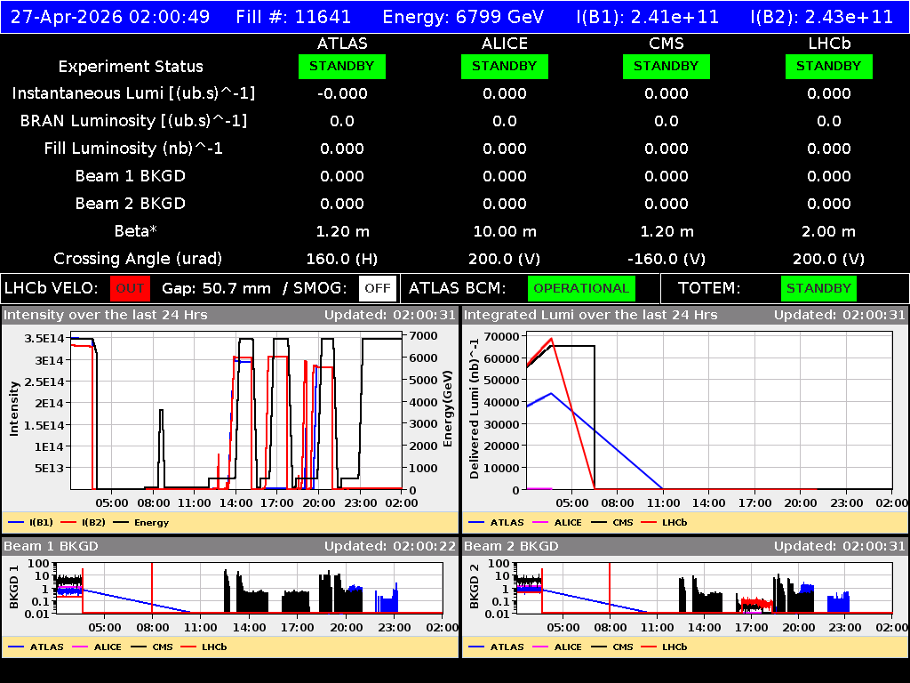910x683 pixels.
Task: Click LHCb legend in Beam 1 BKGD chart
Action: pyautogui.click(x=204, y=647)
